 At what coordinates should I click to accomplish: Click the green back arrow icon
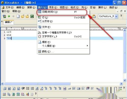(x=9, y=16)
